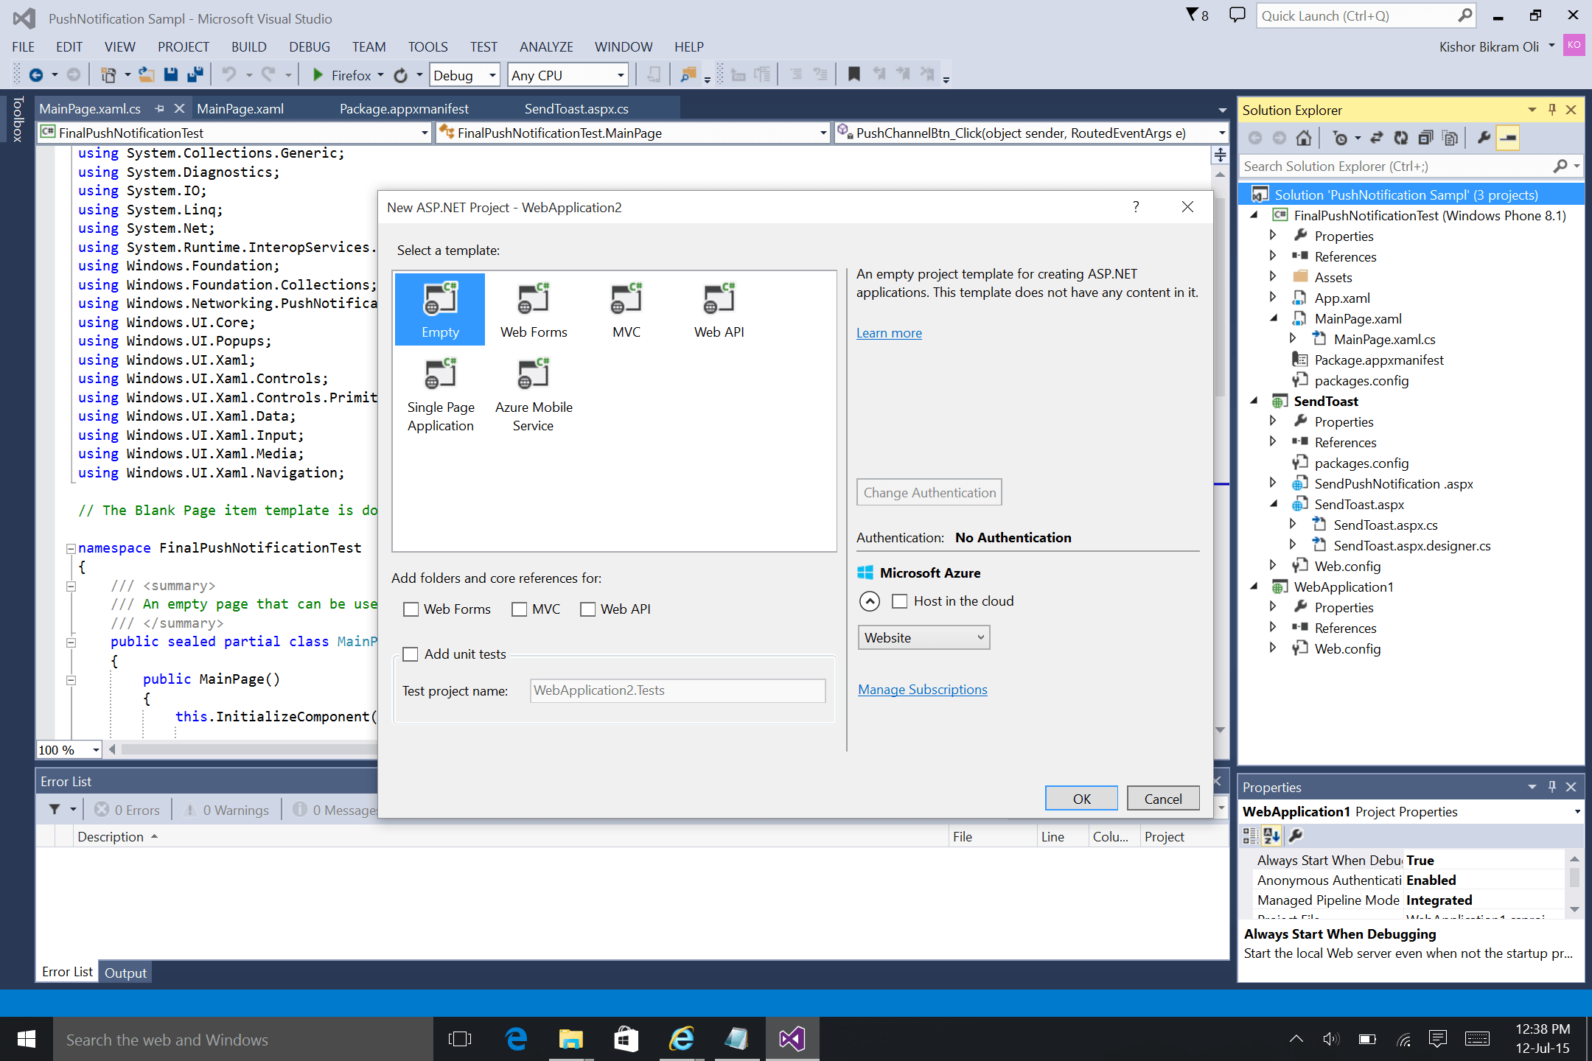Select Azure Mobile Service template
The image size is (1592, 1061).
534,394
